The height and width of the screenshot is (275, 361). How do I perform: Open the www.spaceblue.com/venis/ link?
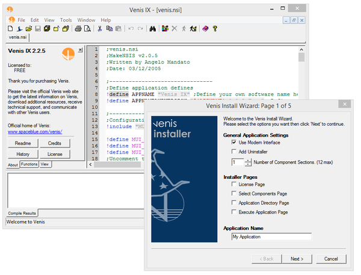(x=35, y=132)
